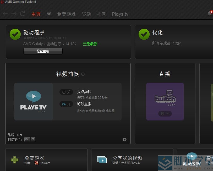Click the Ctrl hotkey box
213x171 pixels.
tap(27, 139)
